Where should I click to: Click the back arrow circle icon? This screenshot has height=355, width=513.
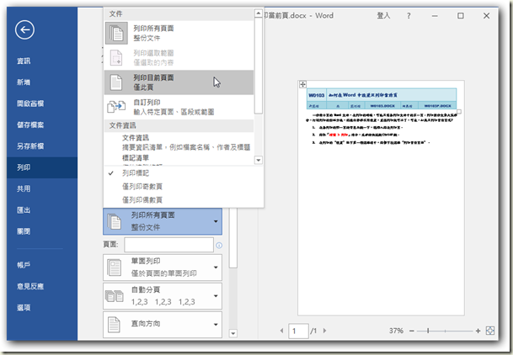coord(24,29)
